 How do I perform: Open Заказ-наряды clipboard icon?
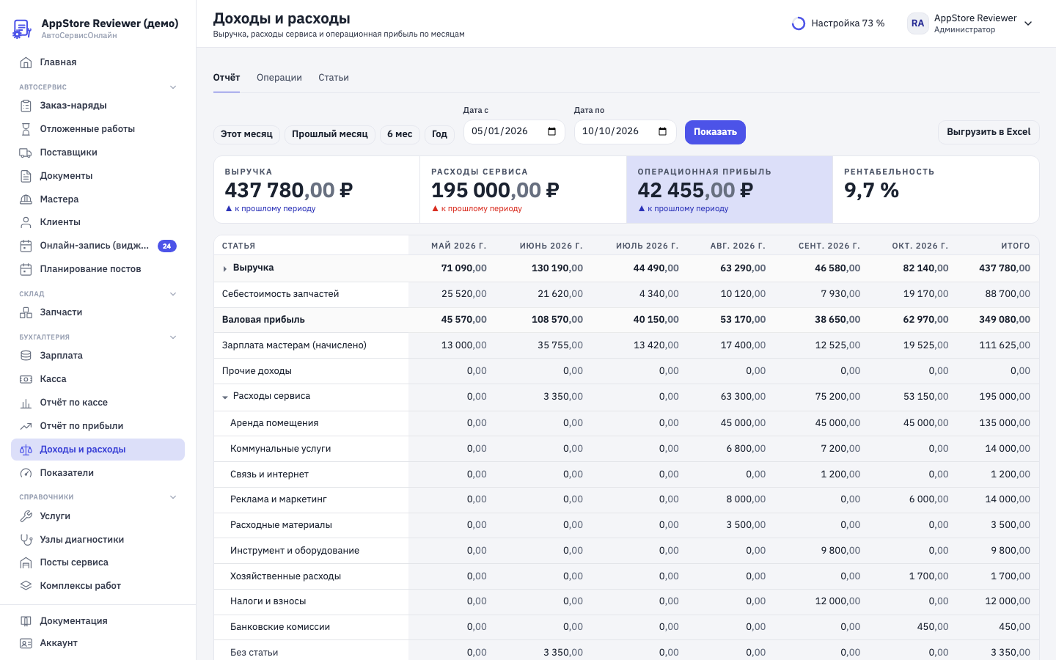tap(26, 106)
